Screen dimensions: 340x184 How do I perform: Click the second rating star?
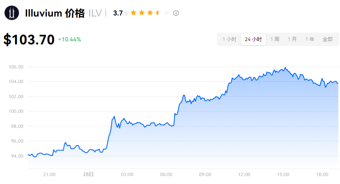(x=142, y=13)
